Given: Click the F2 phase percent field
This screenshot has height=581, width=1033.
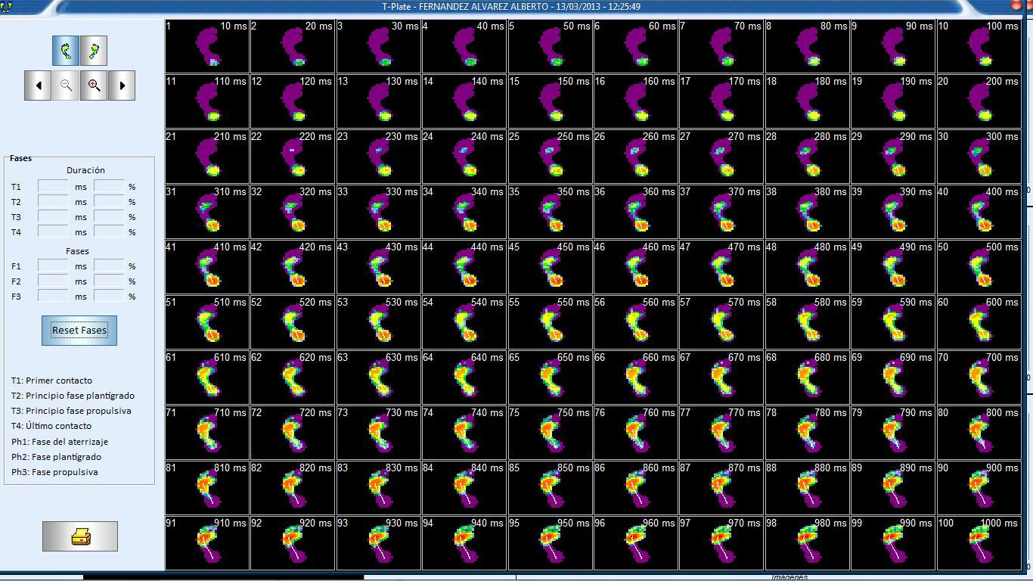Looking at the screenshot, I should point(110,281).
